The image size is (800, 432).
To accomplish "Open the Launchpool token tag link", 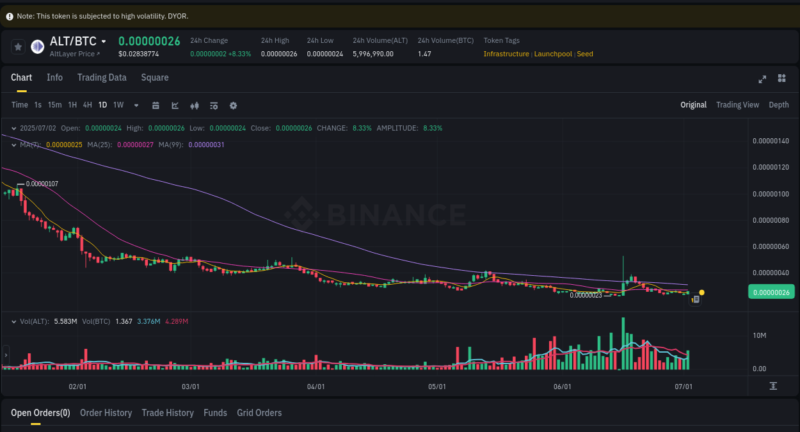I will [x=553, y=54].
